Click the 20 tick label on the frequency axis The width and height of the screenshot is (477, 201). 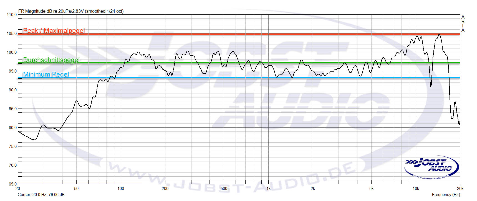[x=18, y=189]
